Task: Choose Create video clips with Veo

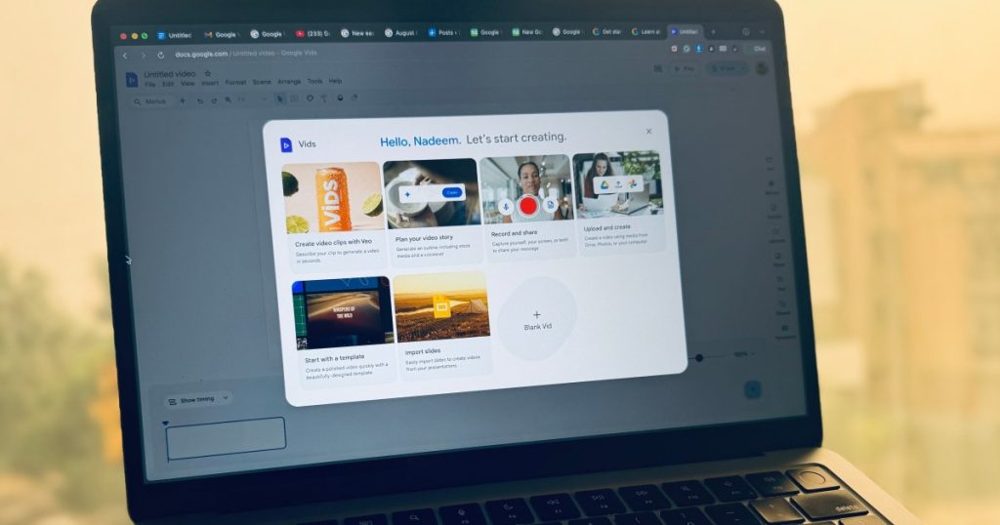Action: [x=332, y=210]
